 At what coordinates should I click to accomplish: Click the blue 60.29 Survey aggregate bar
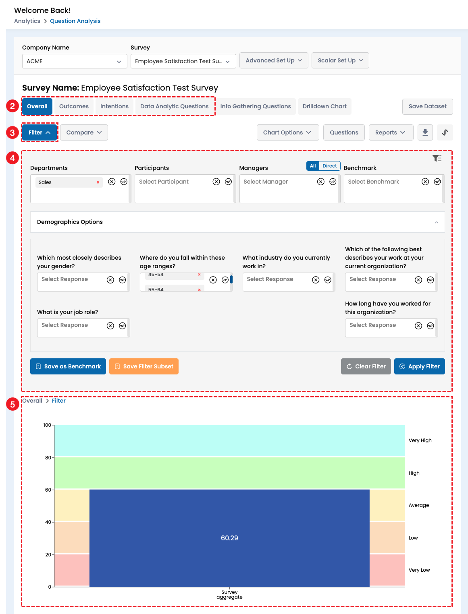(x=229, y=538)
